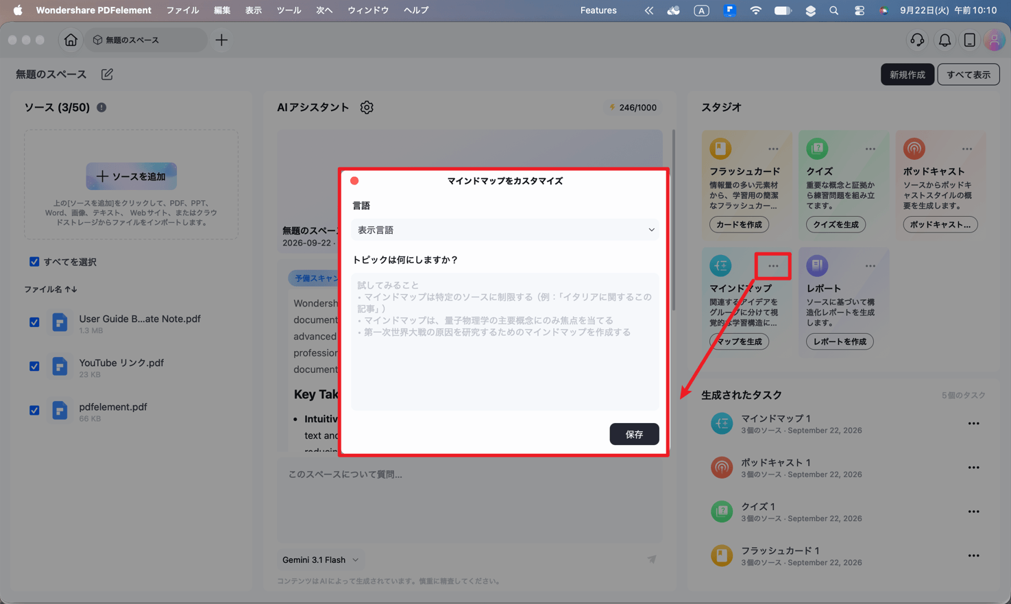Open the 表示 menu
1011x604 pixels.
pos(254,10)
